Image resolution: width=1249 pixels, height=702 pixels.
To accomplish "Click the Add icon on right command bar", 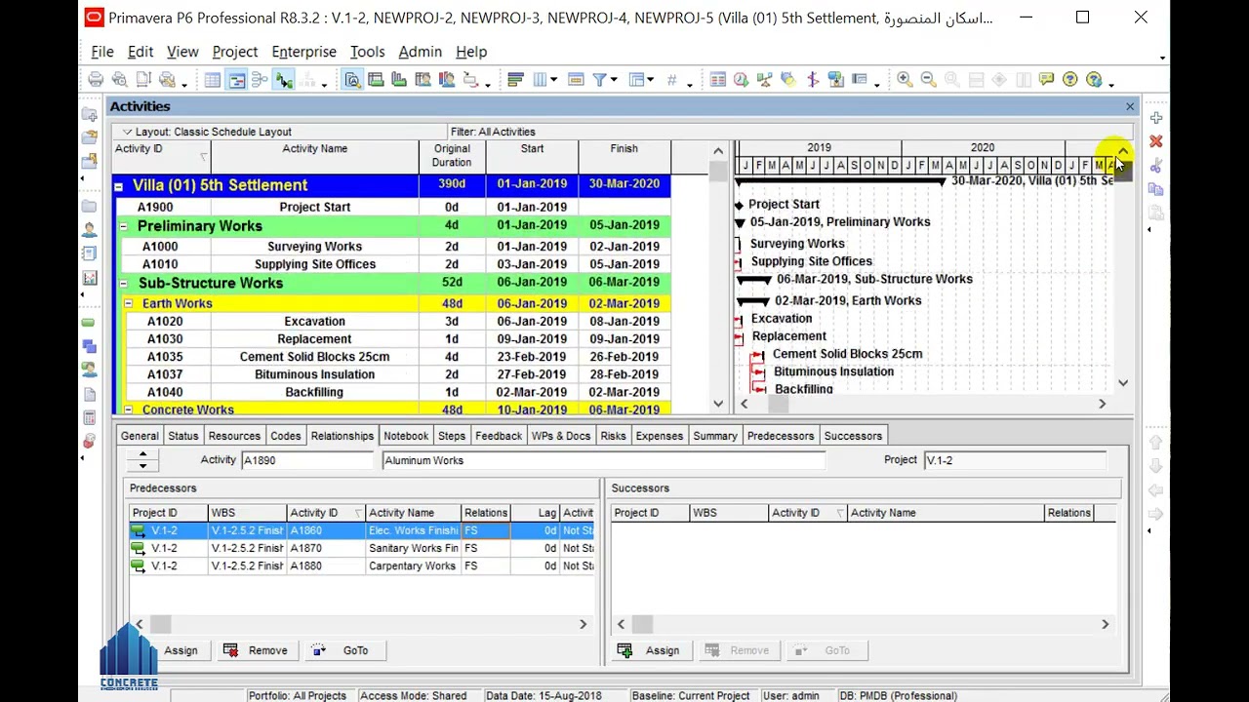I will [1156, 118].
